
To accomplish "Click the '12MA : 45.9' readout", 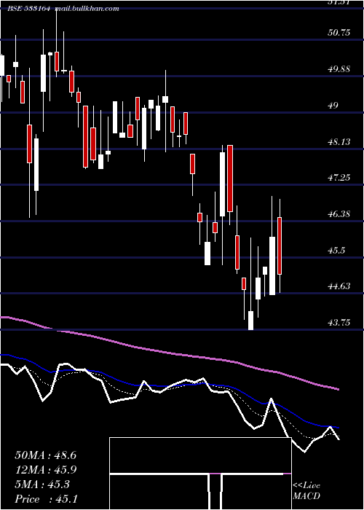I will tap(46, 470).
